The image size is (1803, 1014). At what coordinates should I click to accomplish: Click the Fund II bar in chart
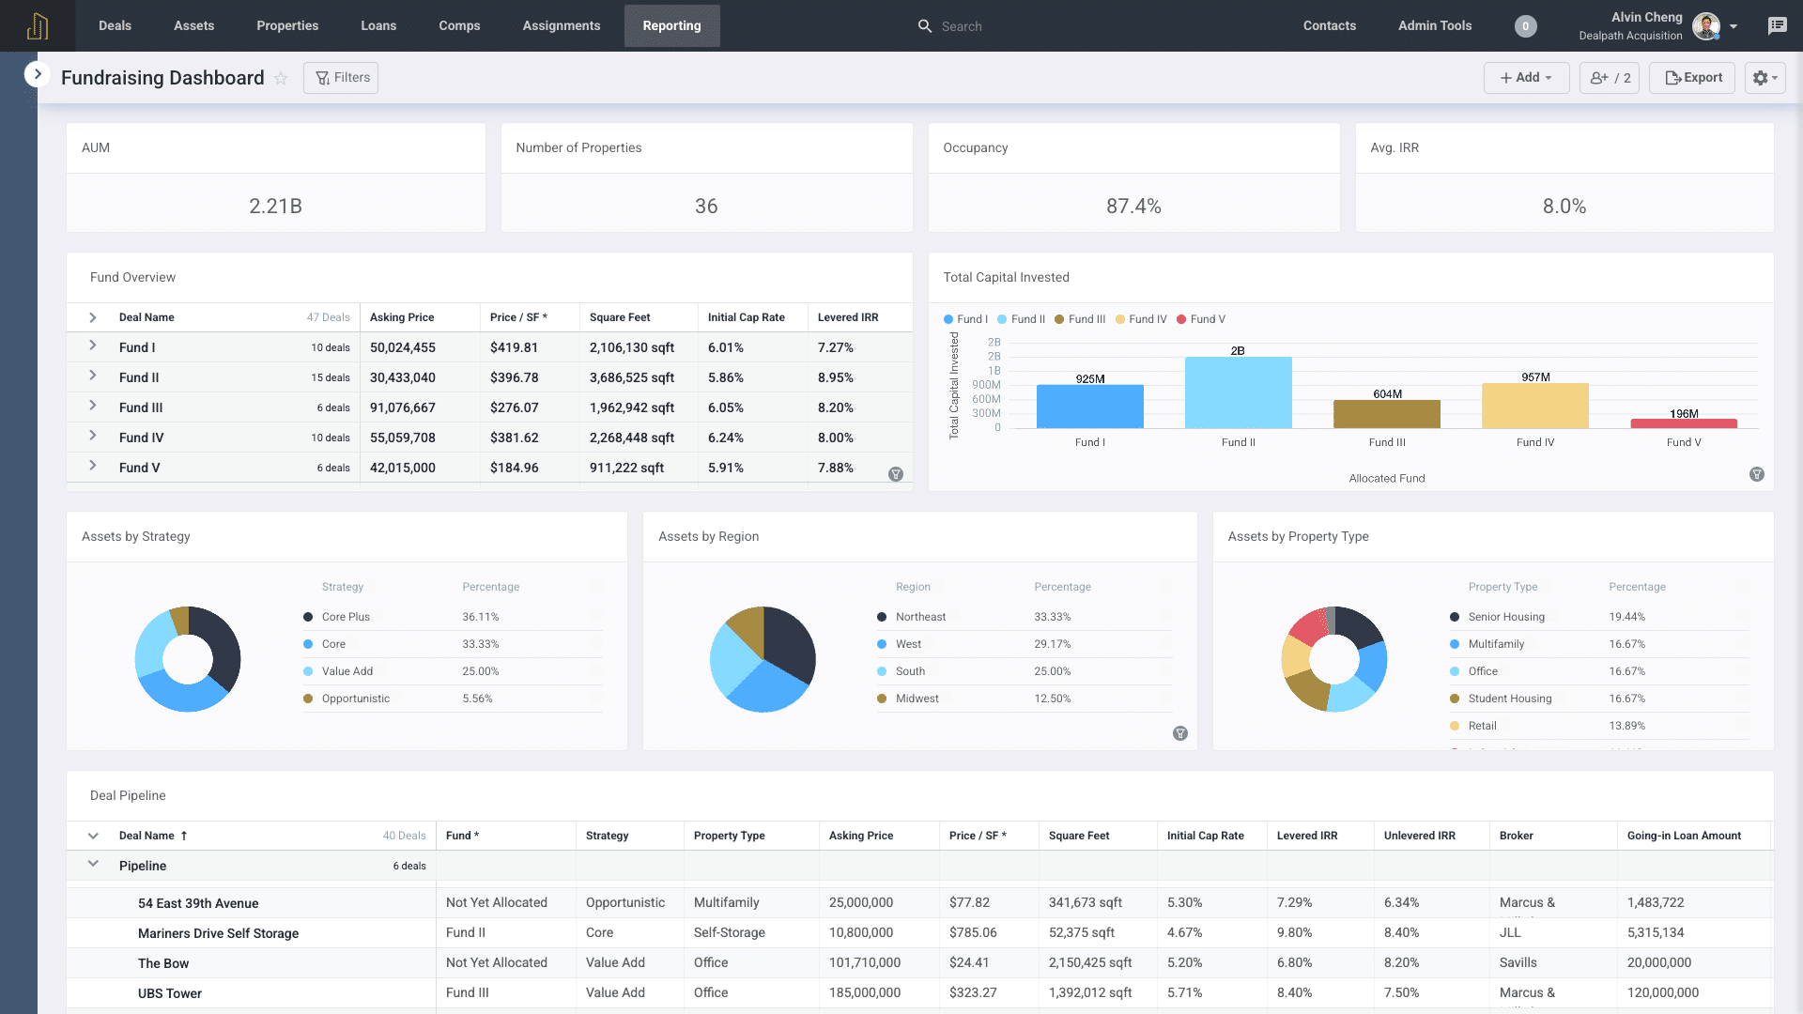coord(1238,392)
